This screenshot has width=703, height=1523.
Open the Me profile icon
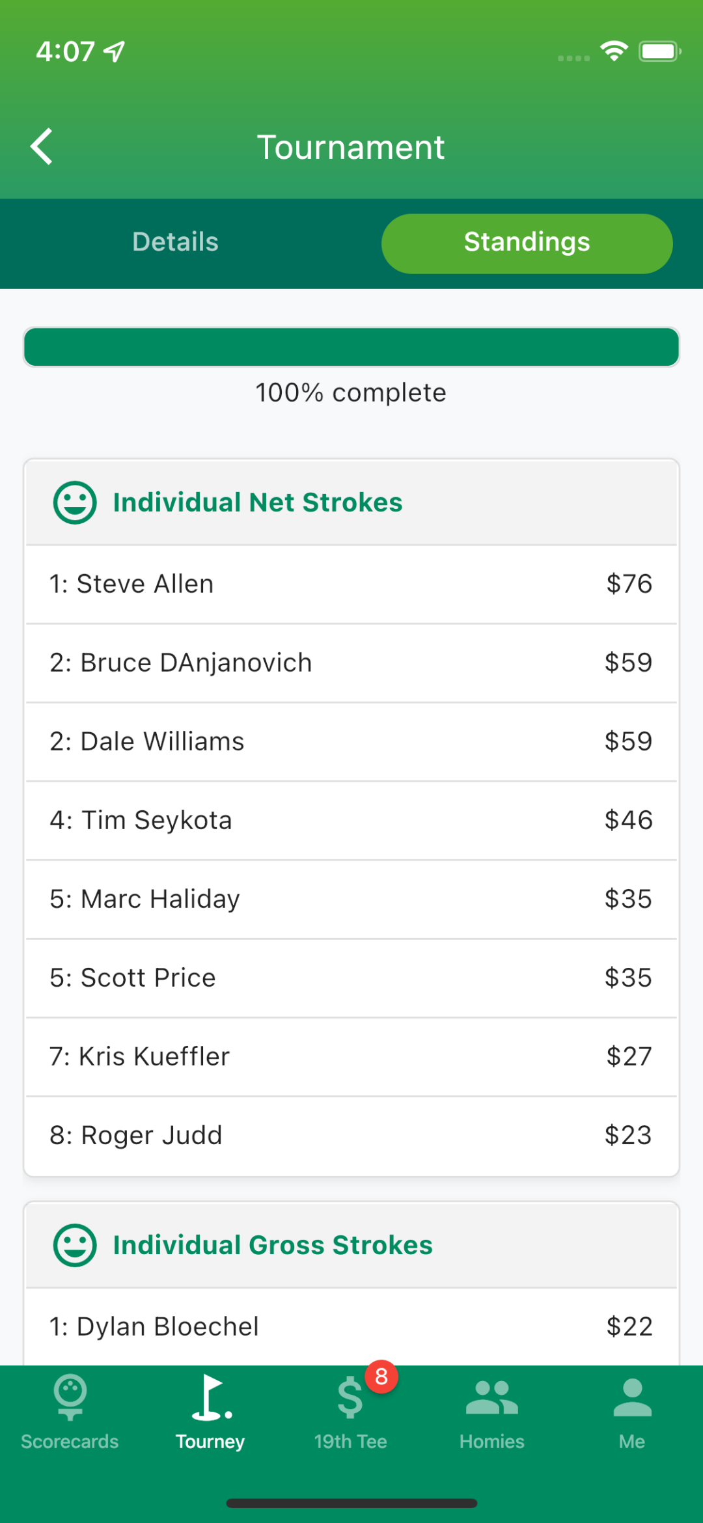point(632,1397)
